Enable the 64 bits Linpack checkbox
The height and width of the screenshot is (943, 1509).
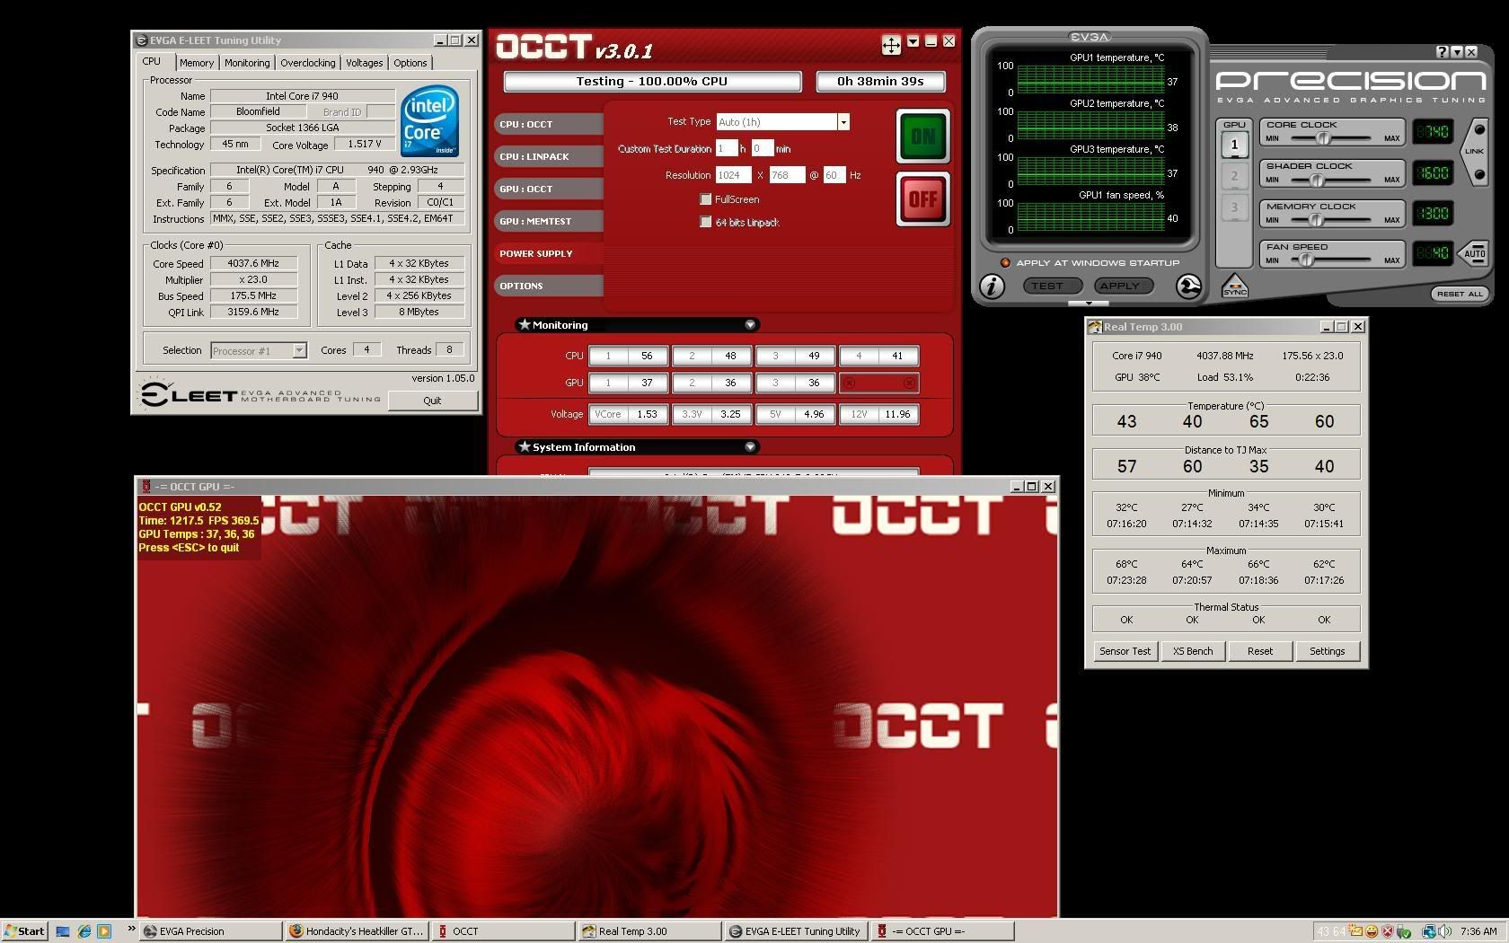[x=706, y=222]
